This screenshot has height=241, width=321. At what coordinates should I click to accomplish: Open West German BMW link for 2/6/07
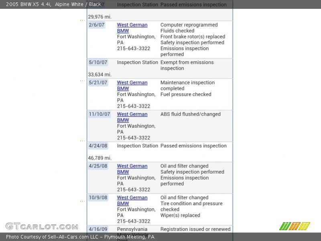coord(132,28)
